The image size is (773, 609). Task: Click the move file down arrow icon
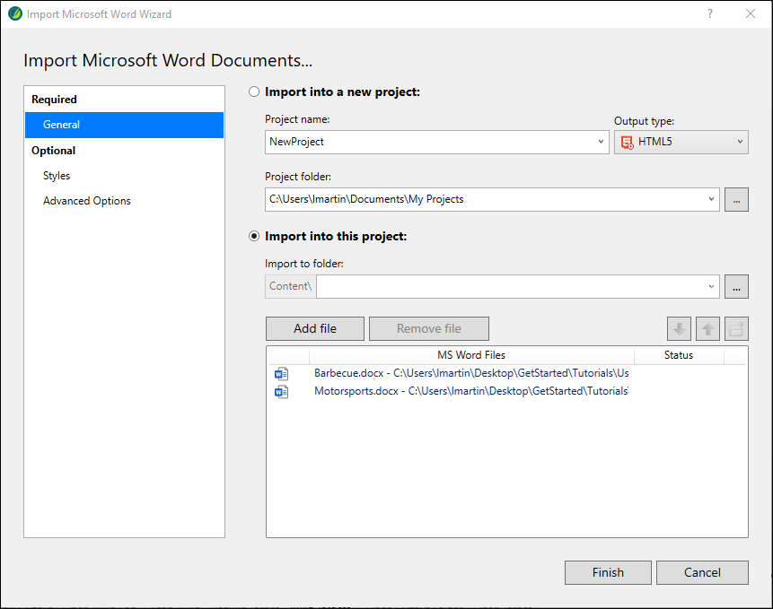click(x=679, y=328)
